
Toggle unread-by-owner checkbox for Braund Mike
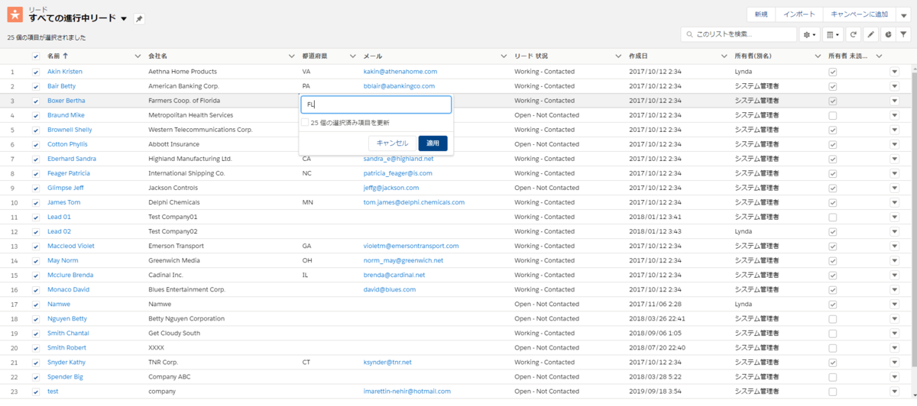click(x=833, y=115)
